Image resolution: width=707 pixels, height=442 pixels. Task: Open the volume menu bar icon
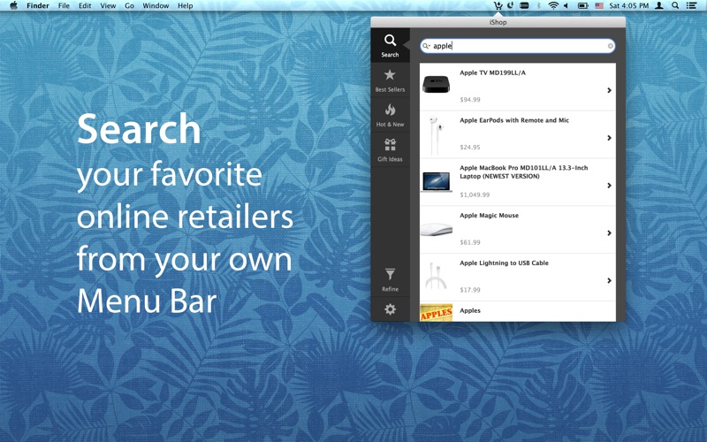pyautogui.click(x=566, y=5)
